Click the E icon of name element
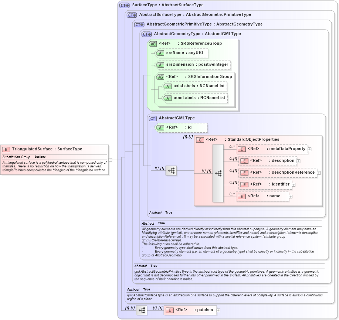The image size is (339, 320). [x=241, y=197]
